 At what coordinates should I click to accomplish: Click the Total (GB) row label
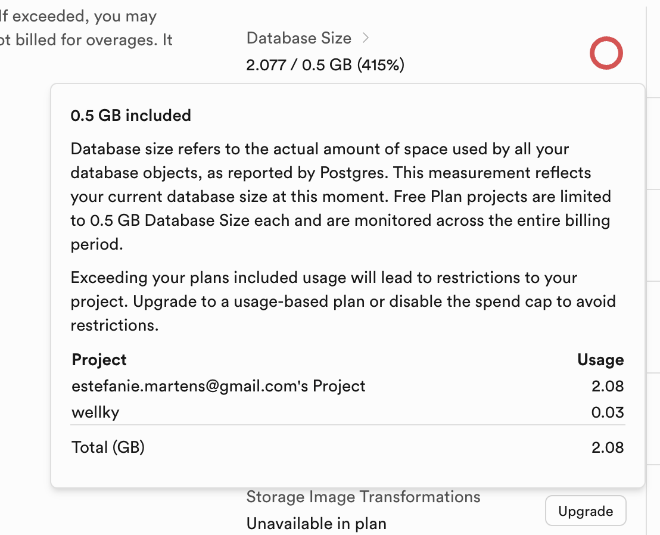click(108, 447)
